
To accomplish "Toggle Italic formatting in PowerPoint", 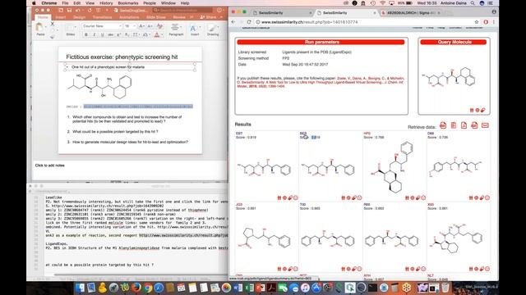I will point(95,34).
